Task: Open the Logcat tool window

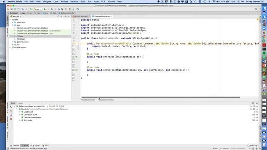Action: [x=35, y=145]
